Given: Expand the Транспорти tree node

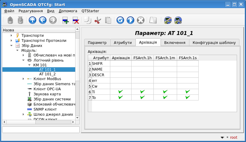Looking at the screenshot, I should 11,35.
